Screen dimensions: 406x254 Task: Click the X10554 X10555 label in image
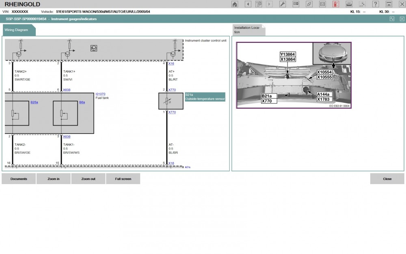(324, 75)
